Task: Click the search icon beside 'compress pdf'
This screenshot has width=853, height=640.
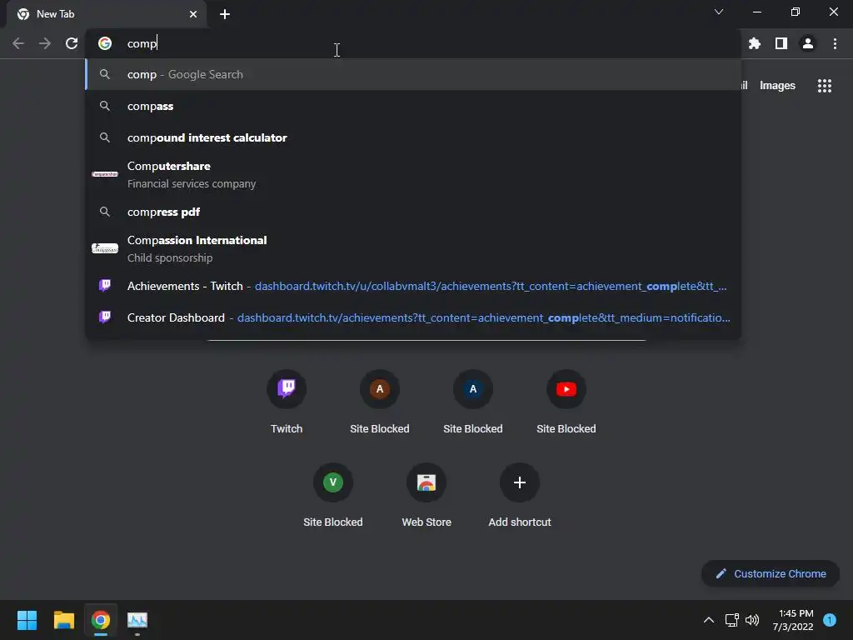Action: [x=105, y=212]
